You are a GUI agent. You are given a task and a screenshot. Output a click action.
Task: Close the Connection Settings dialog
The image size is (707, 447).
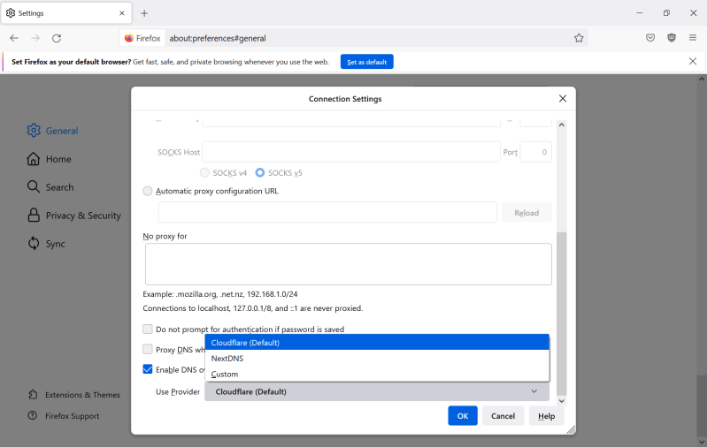[563, 99]
